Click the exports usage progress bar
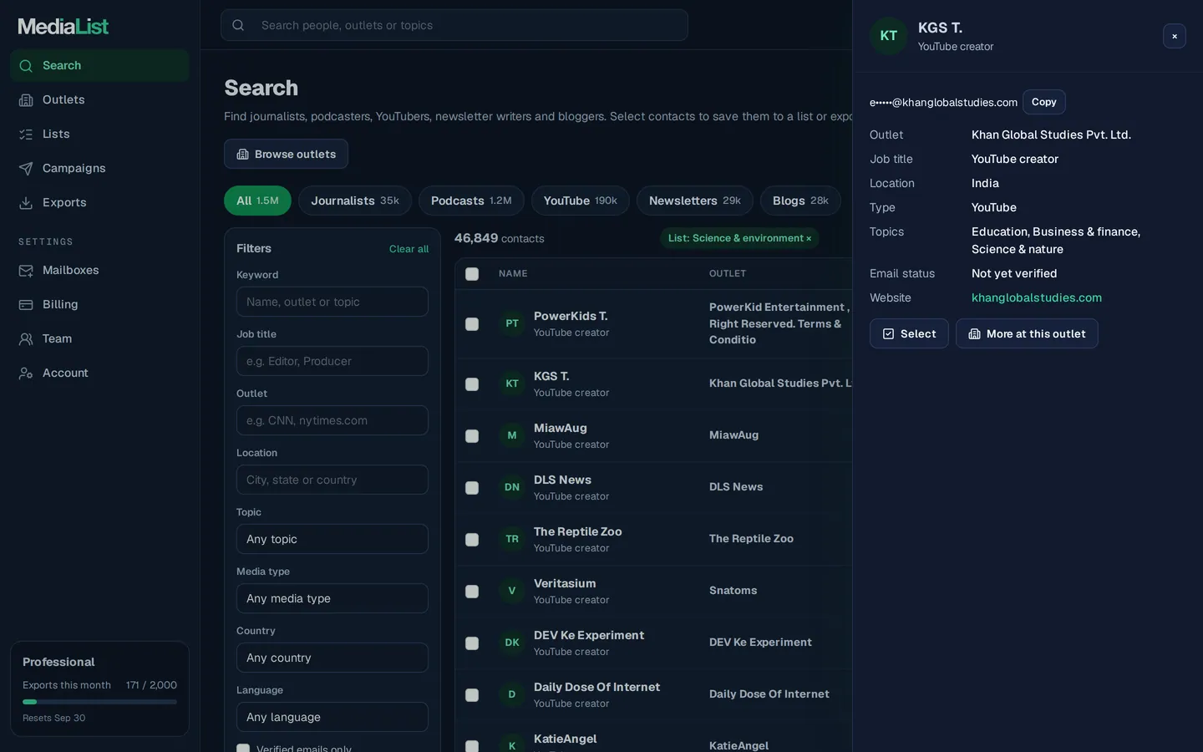This screenshot has height=752, width=1203. pos(99,702)
